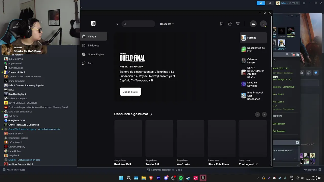Image resolution: width=324 pixels, height=182 pixels.
Task: Click the Steam Big Picture monitor icon
Action: coord(304,3)
